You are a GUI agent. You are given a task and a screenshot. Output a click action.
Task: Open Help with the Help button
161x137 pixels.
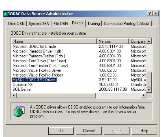point(144,131)
